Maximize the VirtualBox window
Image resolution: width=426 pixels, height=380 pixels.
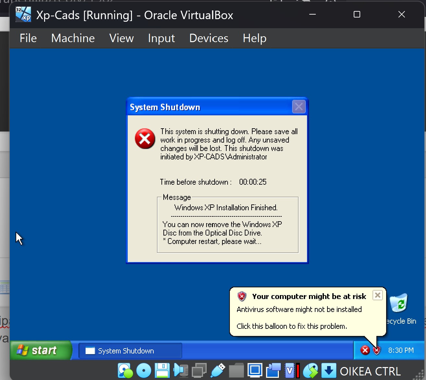tap(357, 15)
